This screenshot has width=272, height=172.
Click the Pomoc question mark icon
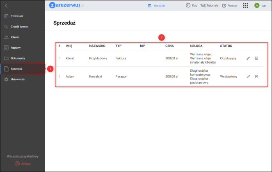(224, 6)
